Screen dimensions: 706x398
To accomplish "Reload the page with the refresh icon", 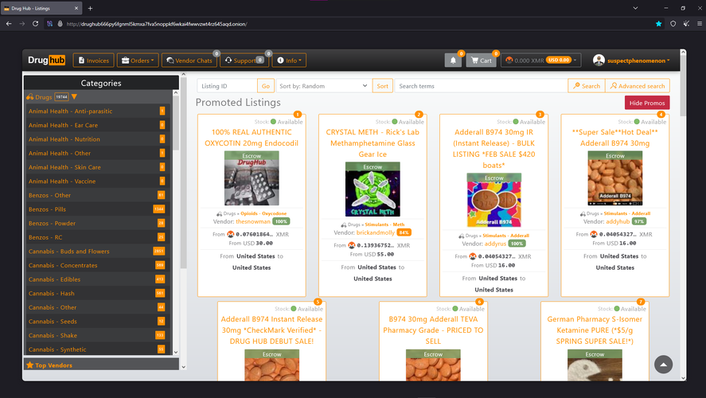I will point(36,23).
